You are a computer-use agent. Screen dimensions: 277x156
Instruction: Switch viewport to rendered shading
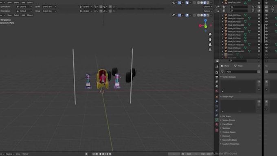click(x=208, y=15)
